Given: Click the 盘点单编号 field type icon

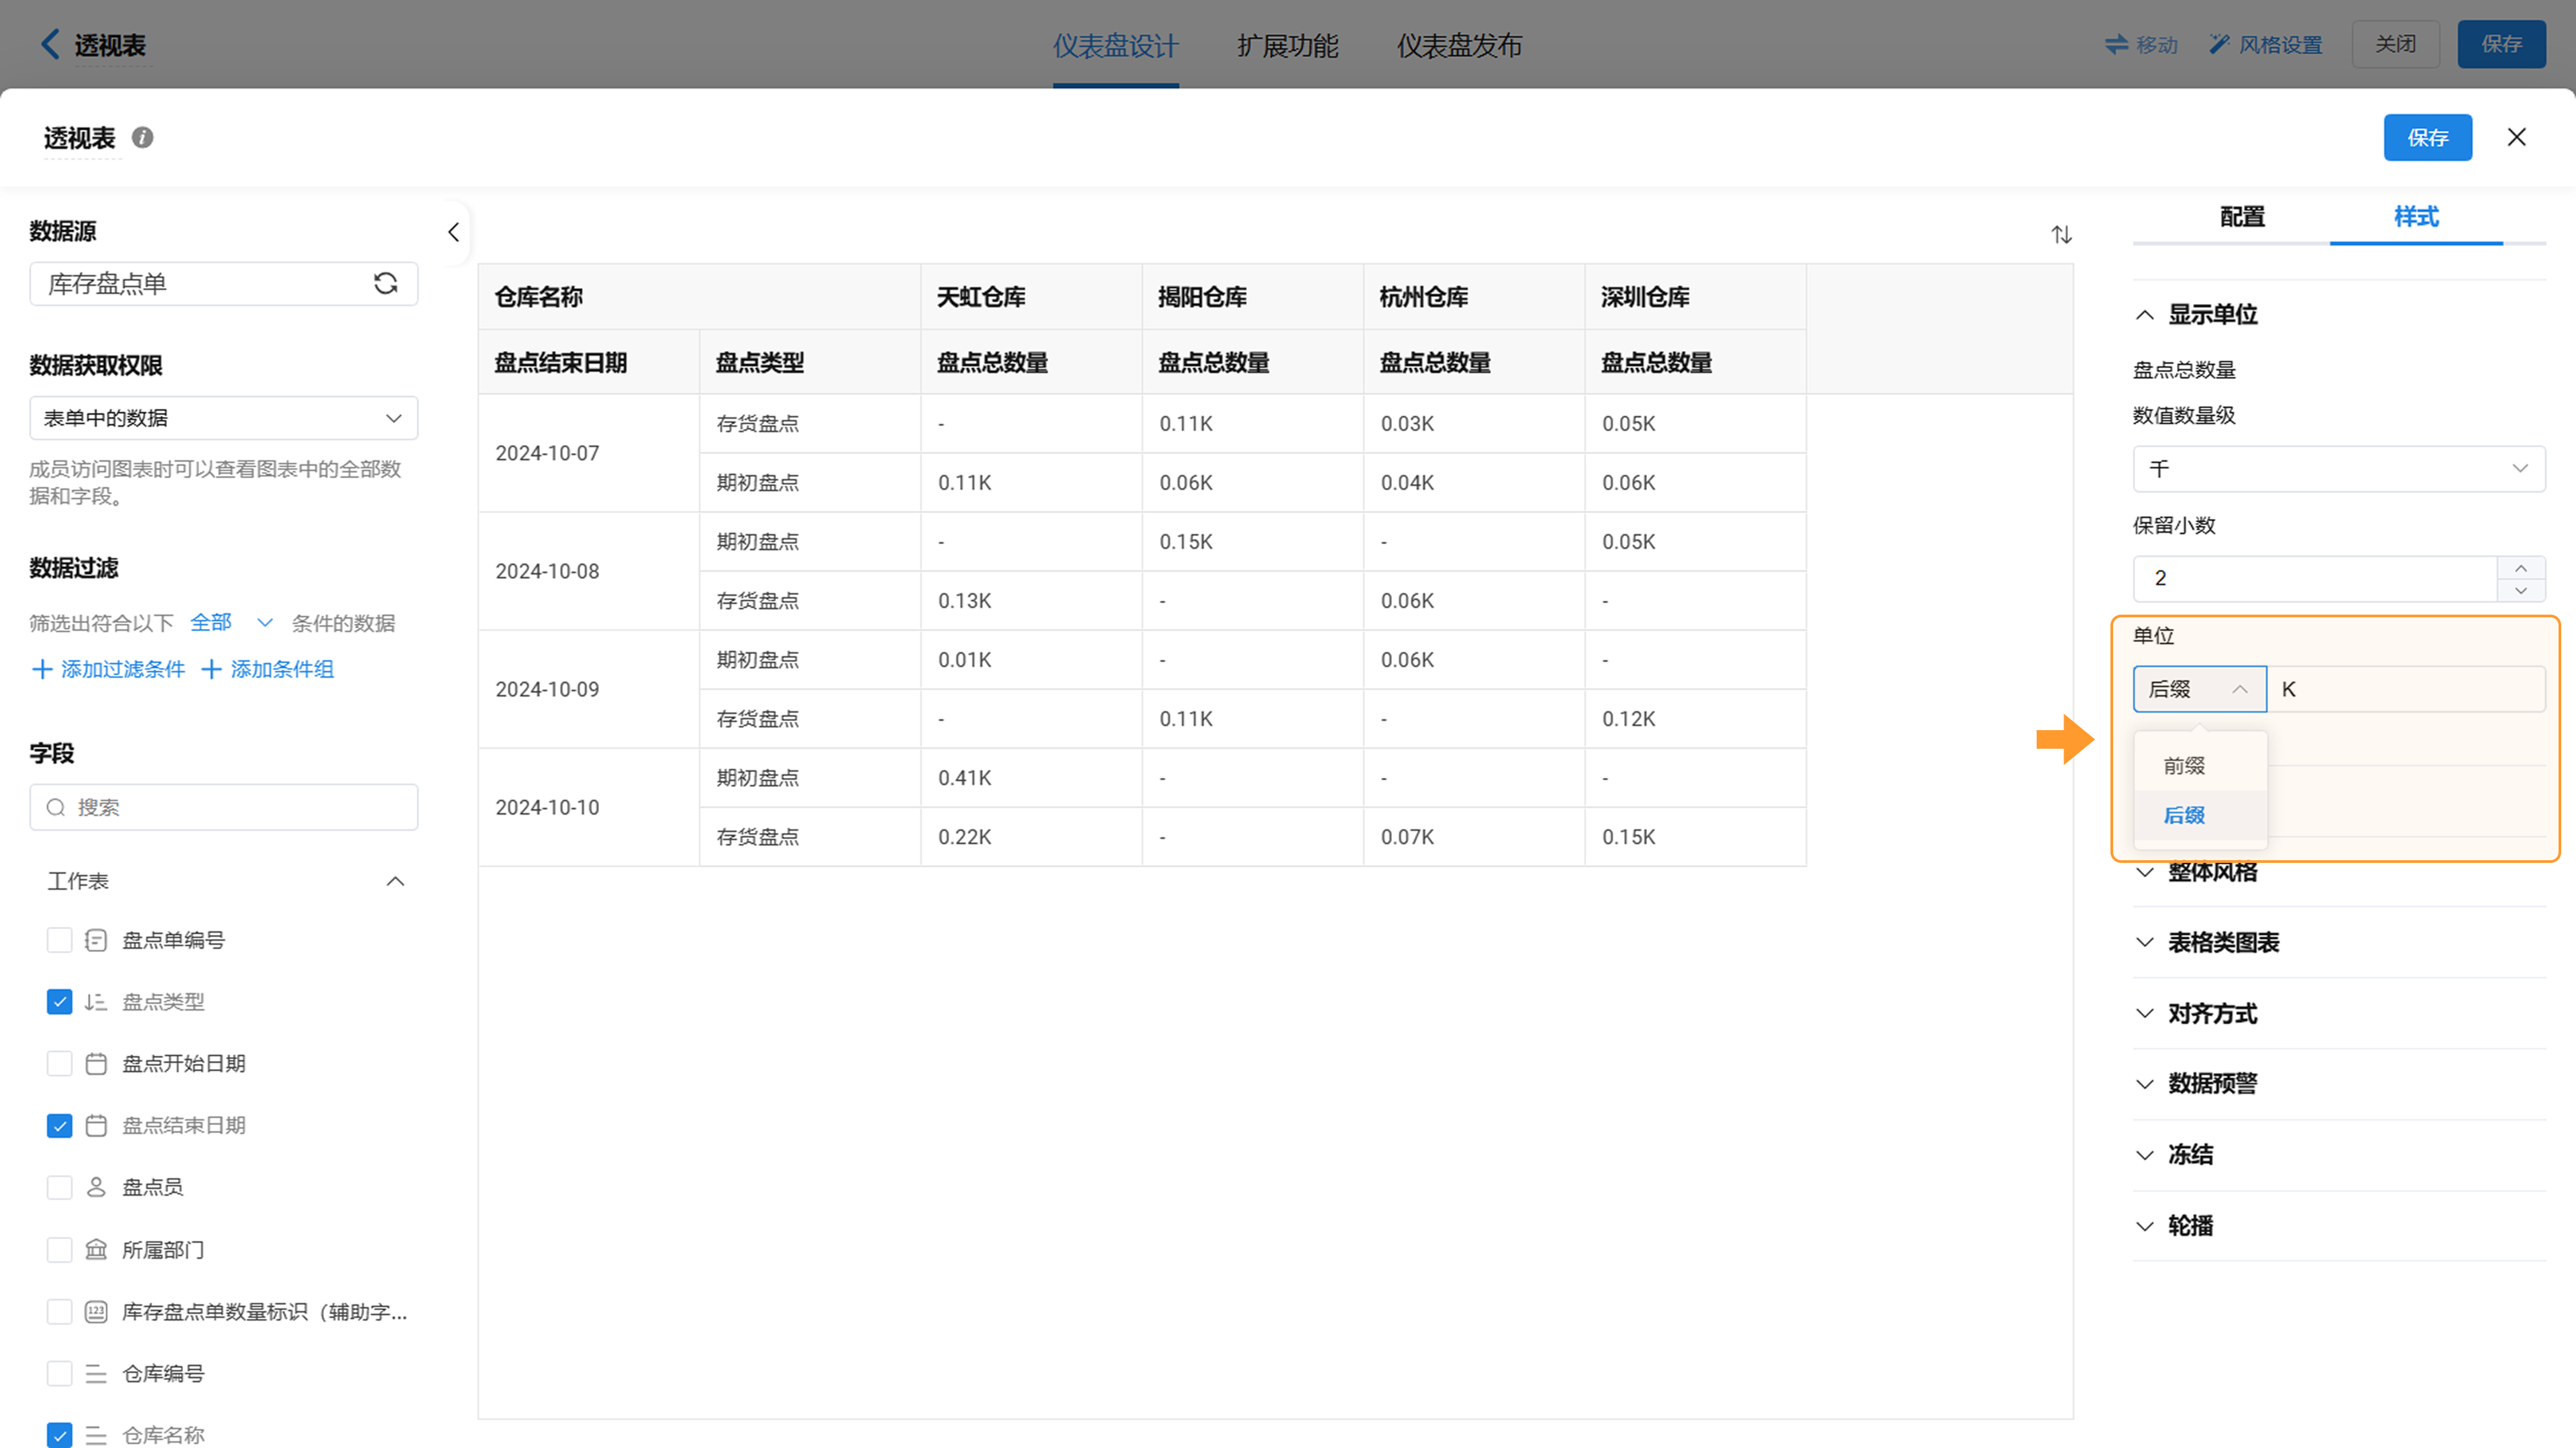Looking at the screenshot, I should tap(96, 940).
